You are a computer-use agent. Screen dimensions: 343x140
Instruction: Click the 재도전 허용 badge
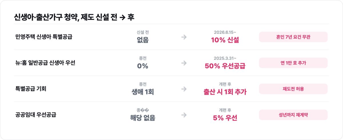pos(293,89)
